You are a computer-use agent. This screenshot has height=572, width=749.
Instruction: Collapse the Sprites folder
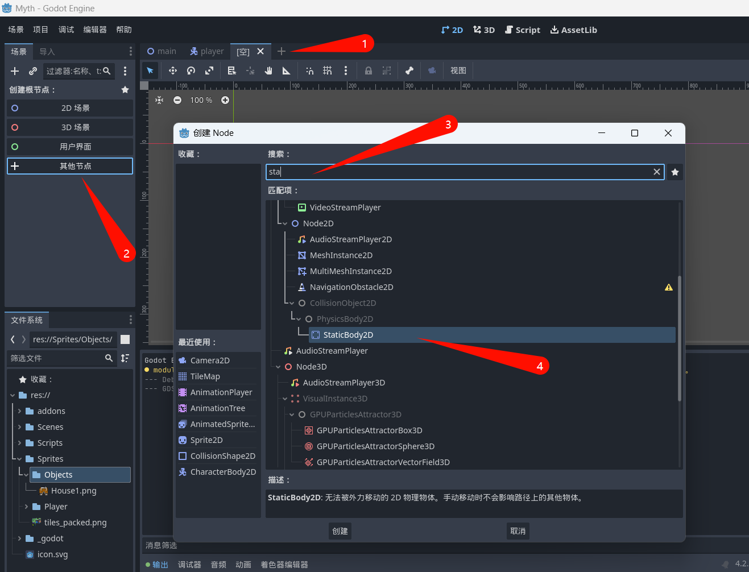[20, 459]
